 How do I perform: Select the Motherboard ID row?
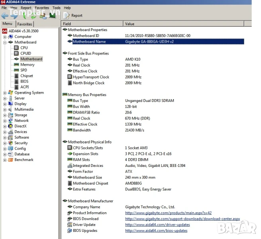pos(86,36)
